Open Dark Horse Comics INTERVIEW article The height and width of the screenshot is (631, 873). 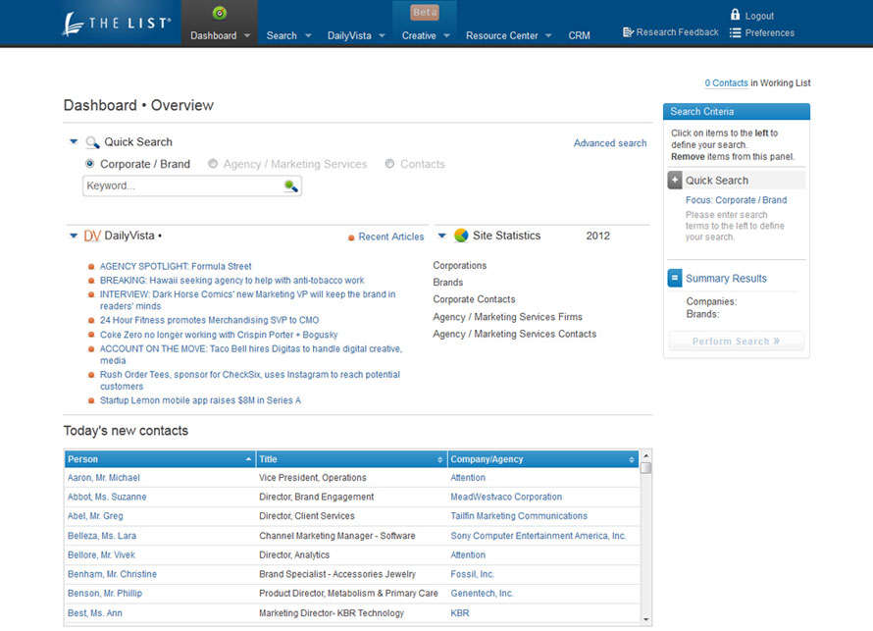(248, 300)
